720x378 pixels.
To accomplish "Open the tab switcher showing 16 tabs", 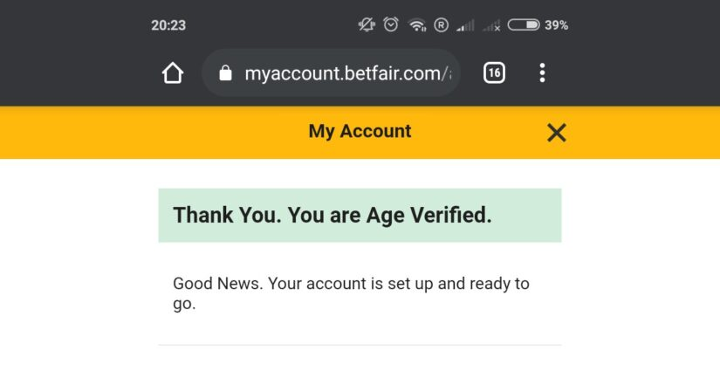I will 494,73.
